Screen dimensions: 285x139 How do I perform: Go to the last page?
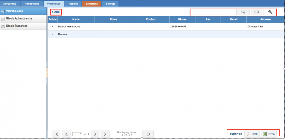[105, 134]
